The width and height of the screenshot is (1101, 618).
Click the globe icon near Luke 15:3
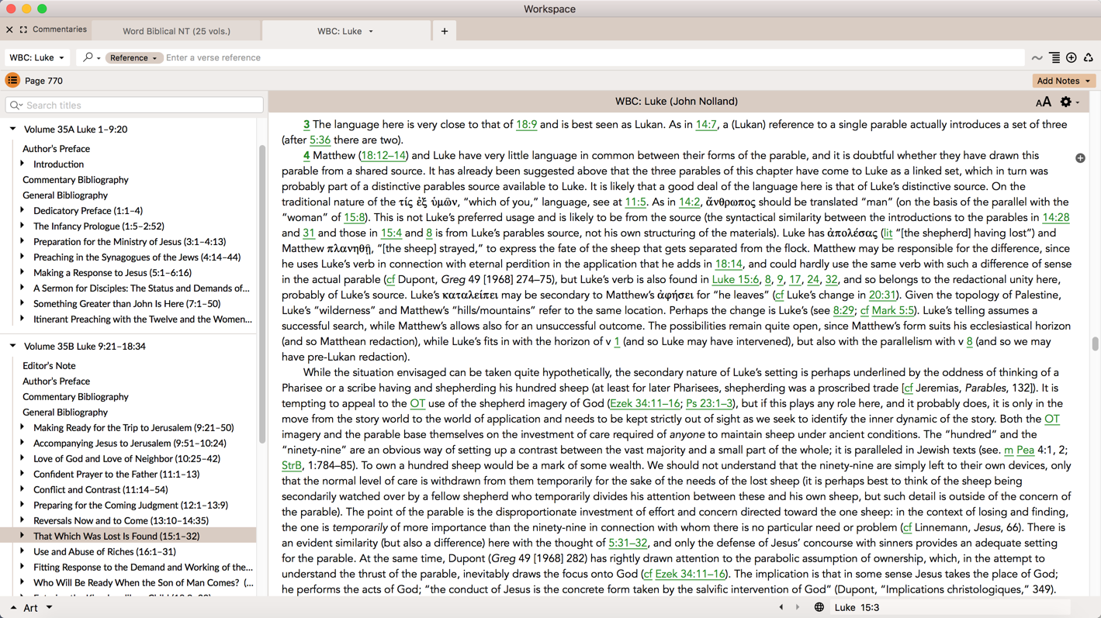[819, 607]
